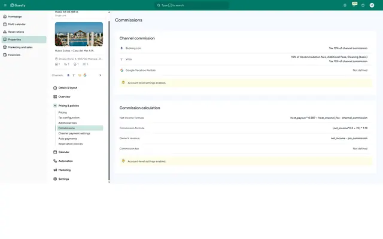This screenshot has width=383, height=239.
Task: Click Commission tax Not defined value
Action: [360, 149]
